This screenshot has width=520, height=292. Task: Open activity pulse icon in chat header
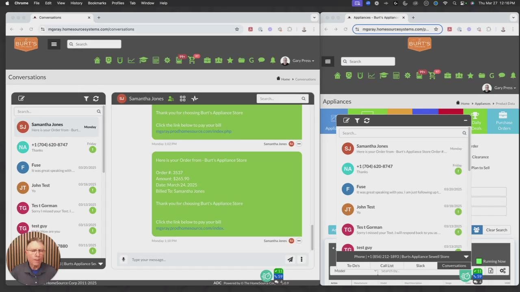click(x=195, y=99)
